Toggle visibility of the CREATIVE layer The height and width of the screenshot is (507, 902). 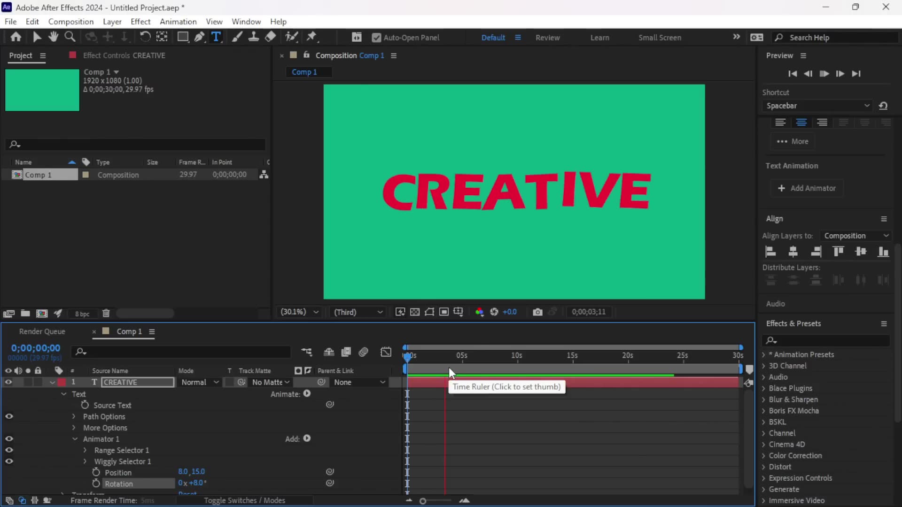tap(8, 382)
